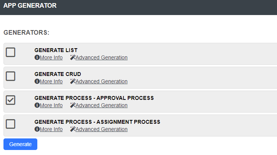
Task: Check Generate Process - Assignment Process box
Action: (x=11, y=124)
